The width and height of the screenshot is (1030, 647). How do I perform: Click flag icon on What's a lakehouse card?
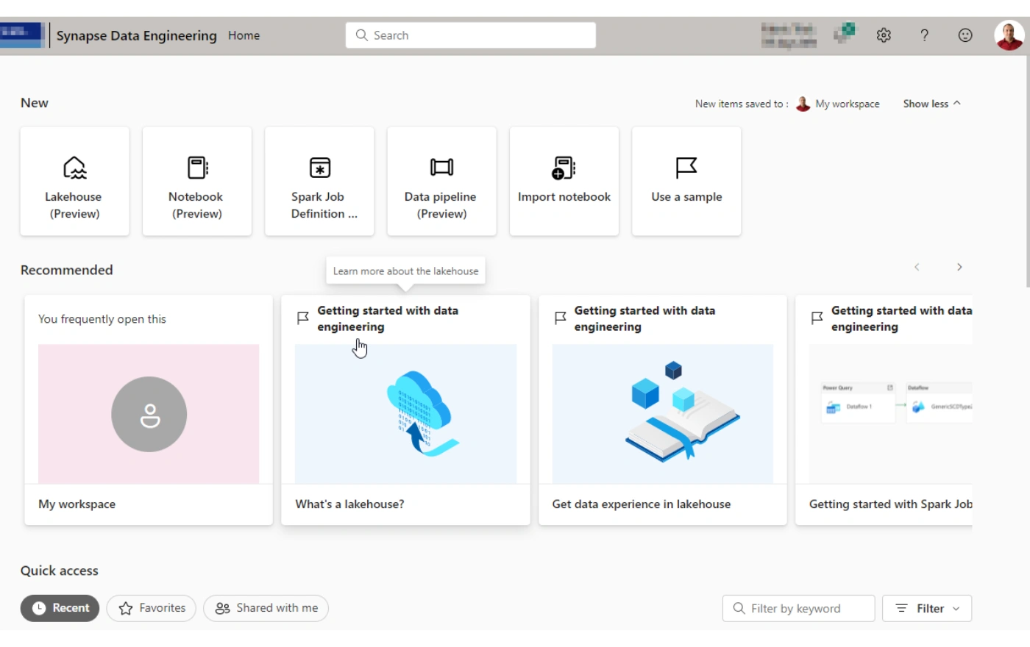tap(302, 318)
